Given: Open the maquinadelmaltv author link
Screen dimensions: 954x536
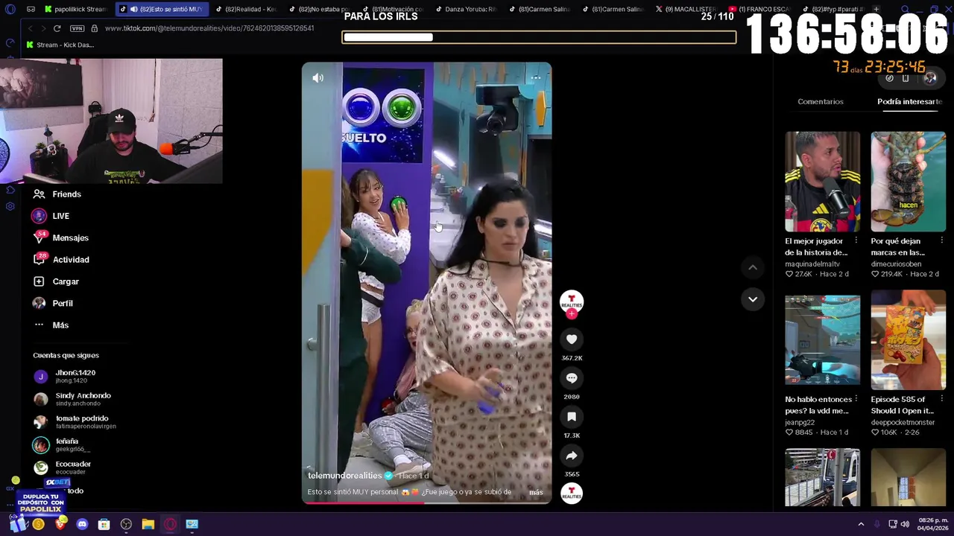Looking at the screenshot, I should [812, 264].
